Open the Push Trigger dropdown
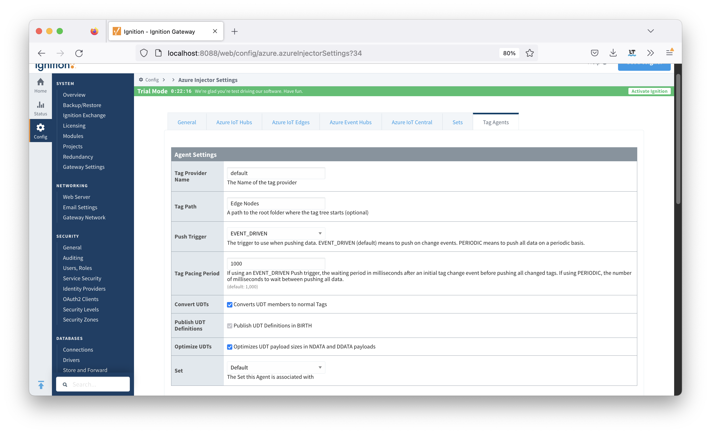 (276, 233)
